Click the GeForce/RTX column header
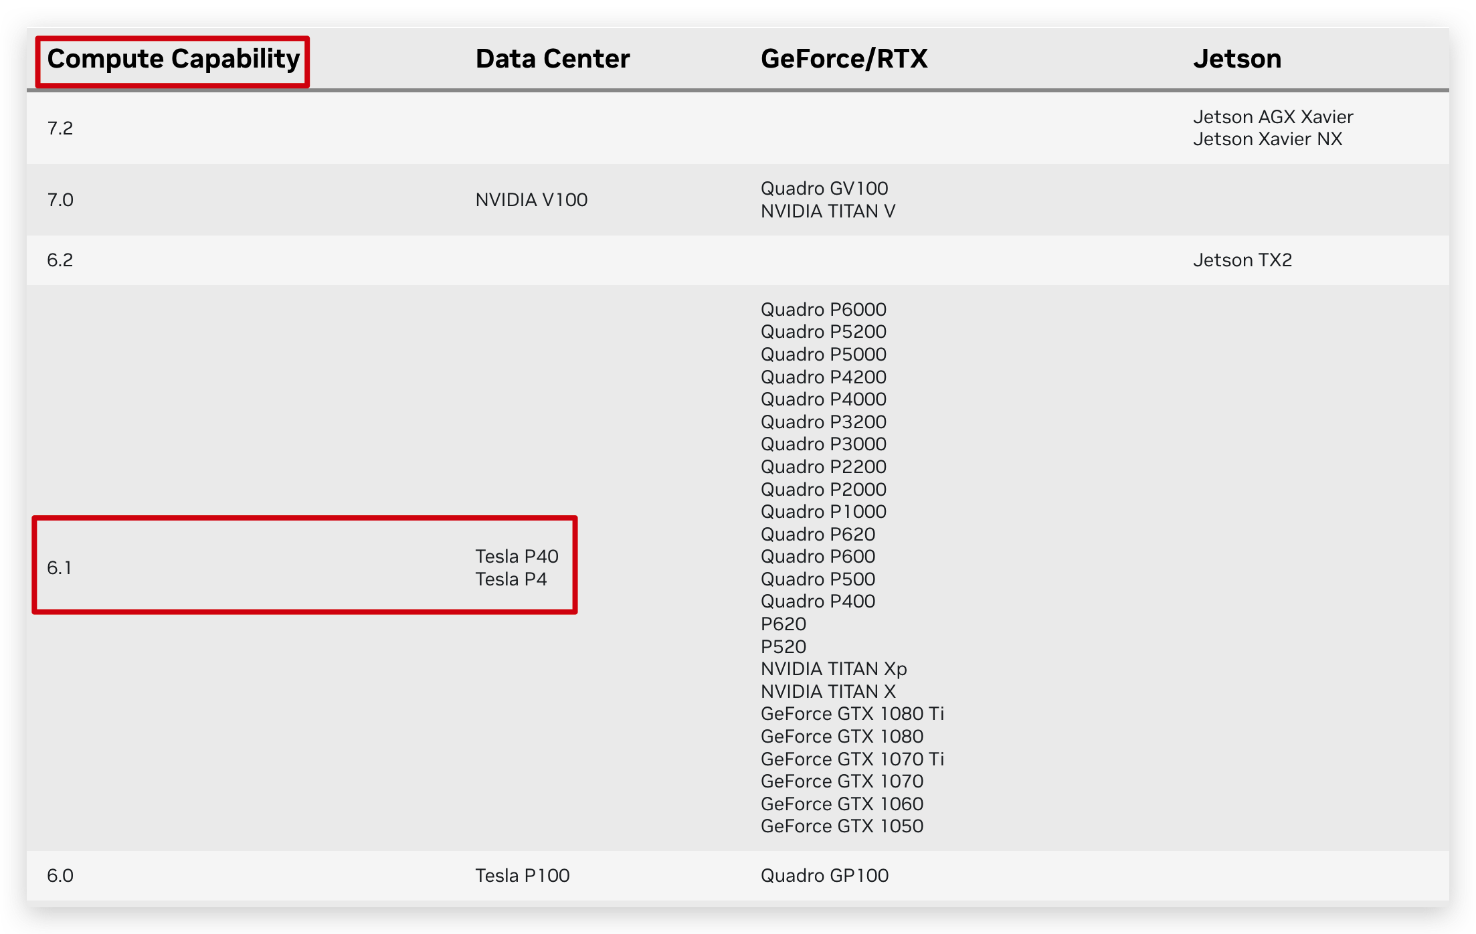Image resolution: width=1476 pixels, height=934 pixels. (x=844, y=59)
